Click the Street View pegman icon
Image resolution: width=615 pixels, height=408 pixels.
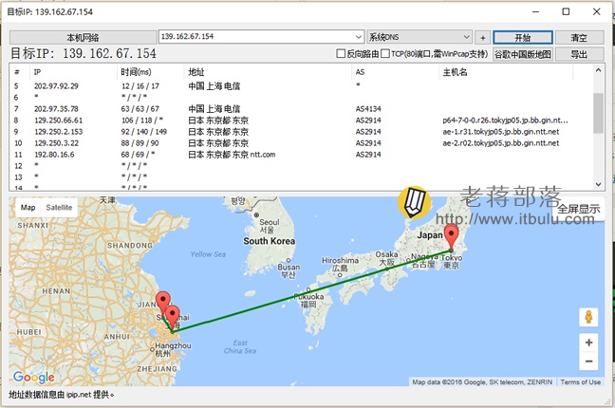coord(588,317)
